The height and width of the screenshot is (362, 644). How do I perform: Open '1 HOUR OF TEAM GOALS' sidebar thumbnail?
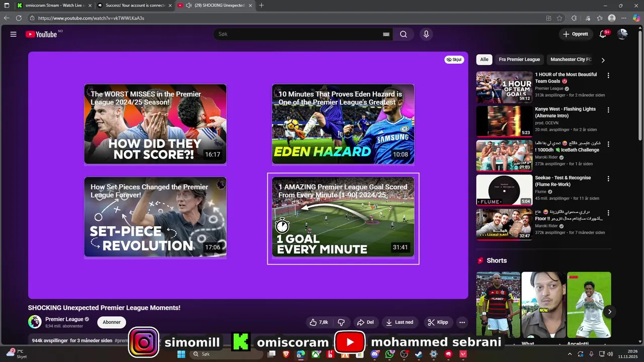pyautogui.click(x=504, y=87)
